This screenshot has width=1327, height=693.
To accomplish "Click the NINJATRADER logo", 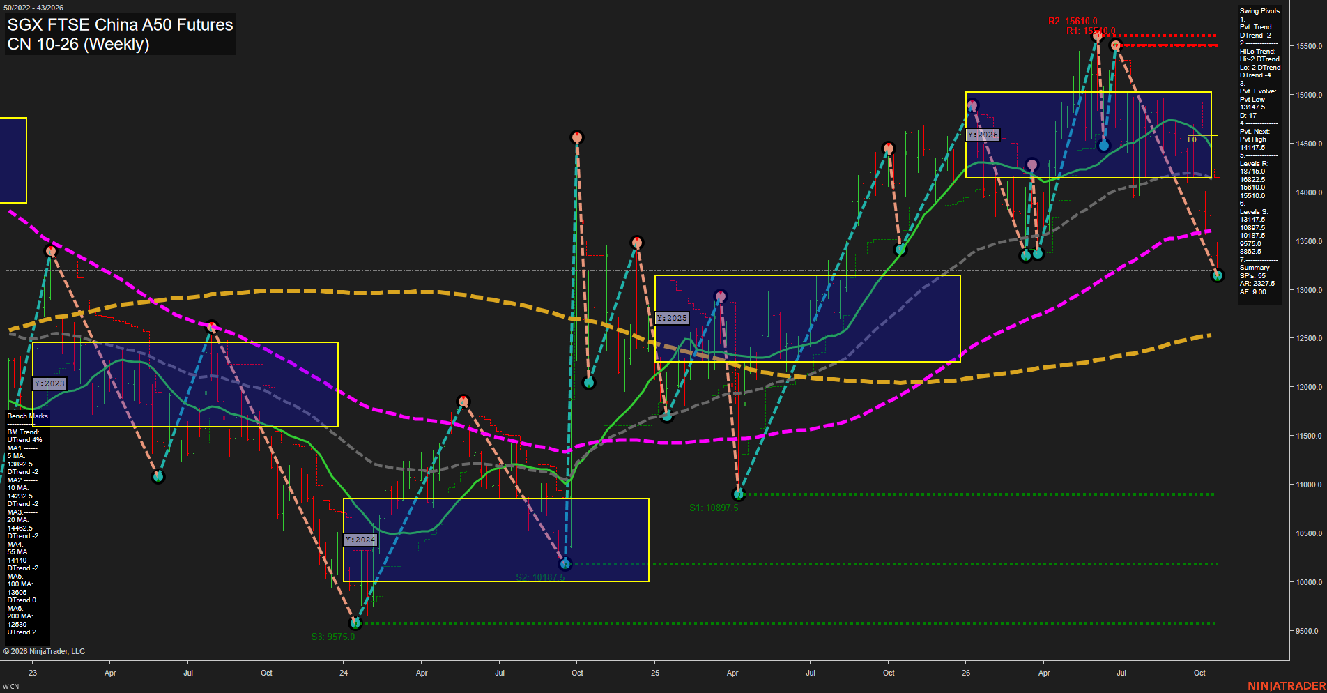I will coord(1287,686).
